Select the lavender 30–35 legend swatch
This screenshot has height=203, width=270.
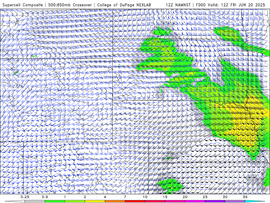tap(235, 201)
